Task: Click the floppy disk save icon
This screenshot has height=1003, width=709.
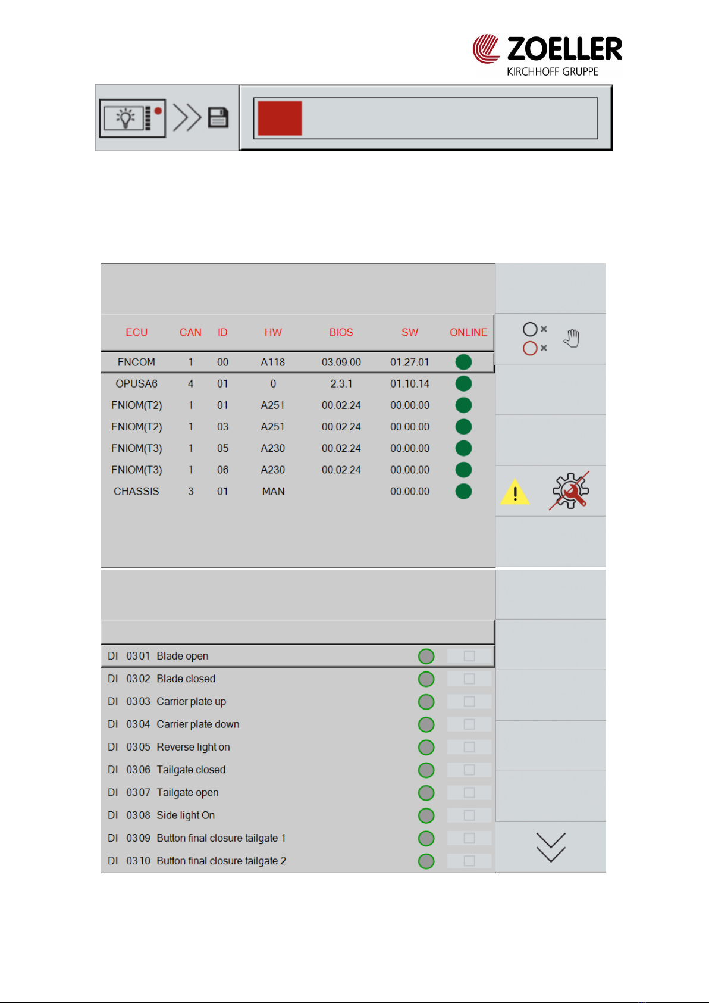Action: 218,117
